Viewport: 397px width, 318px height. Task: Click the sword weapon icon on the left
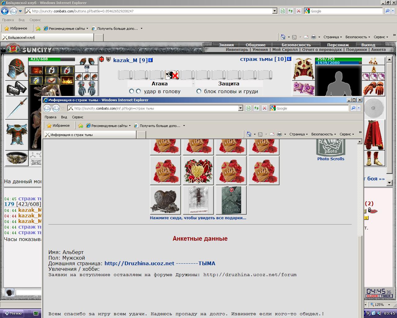click(x=17, y=108)
